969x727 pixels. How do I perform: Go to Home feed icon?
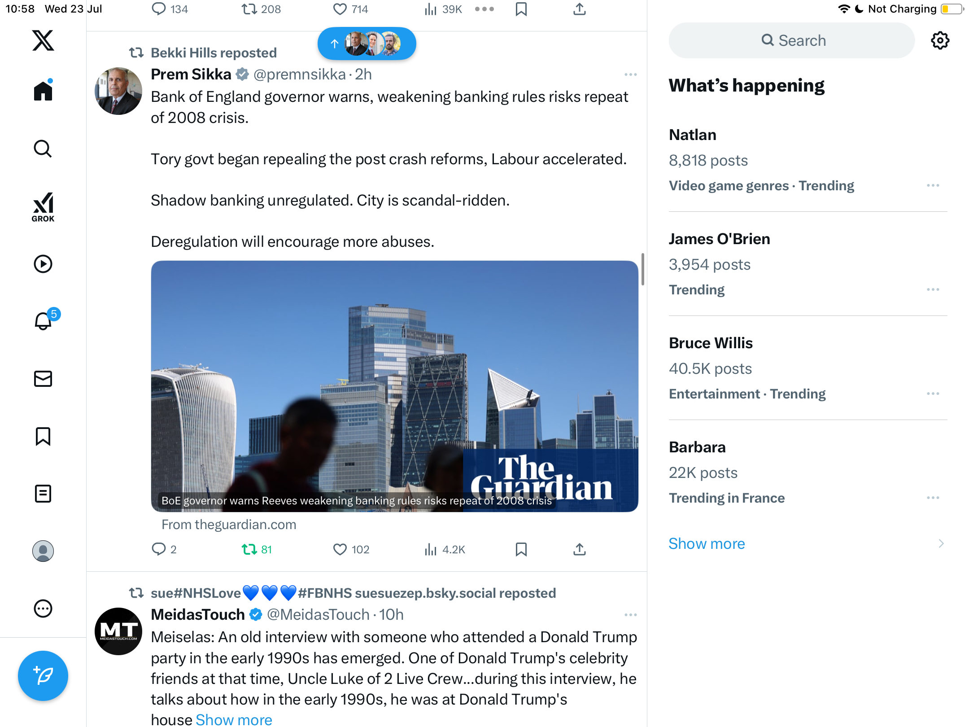click(43, 90)
